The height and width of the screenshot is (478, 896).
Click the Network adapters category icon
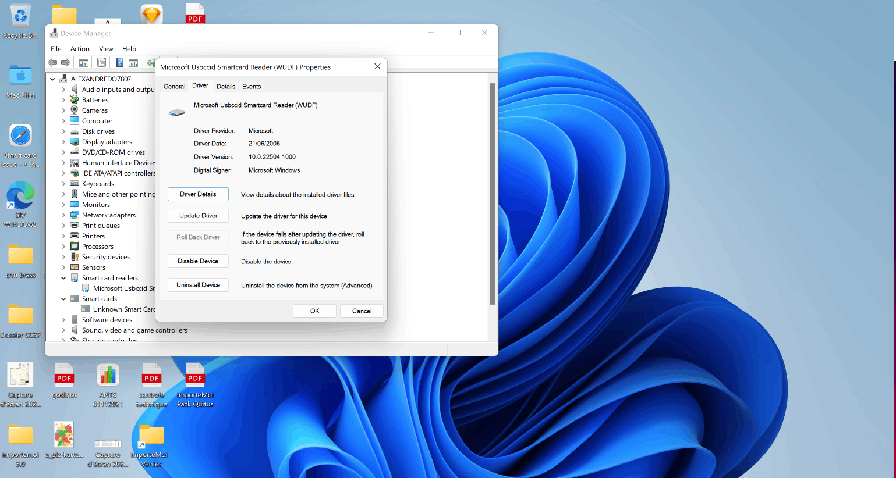coord(75,215)
